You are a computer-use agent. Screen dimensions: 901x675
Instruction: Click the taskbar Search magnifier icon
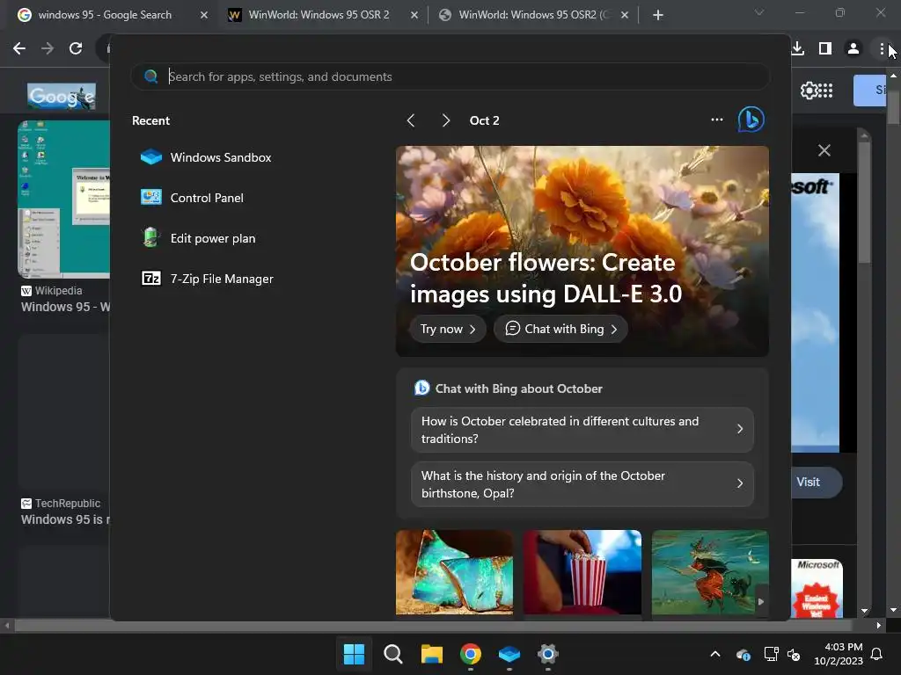coord(393,654)
